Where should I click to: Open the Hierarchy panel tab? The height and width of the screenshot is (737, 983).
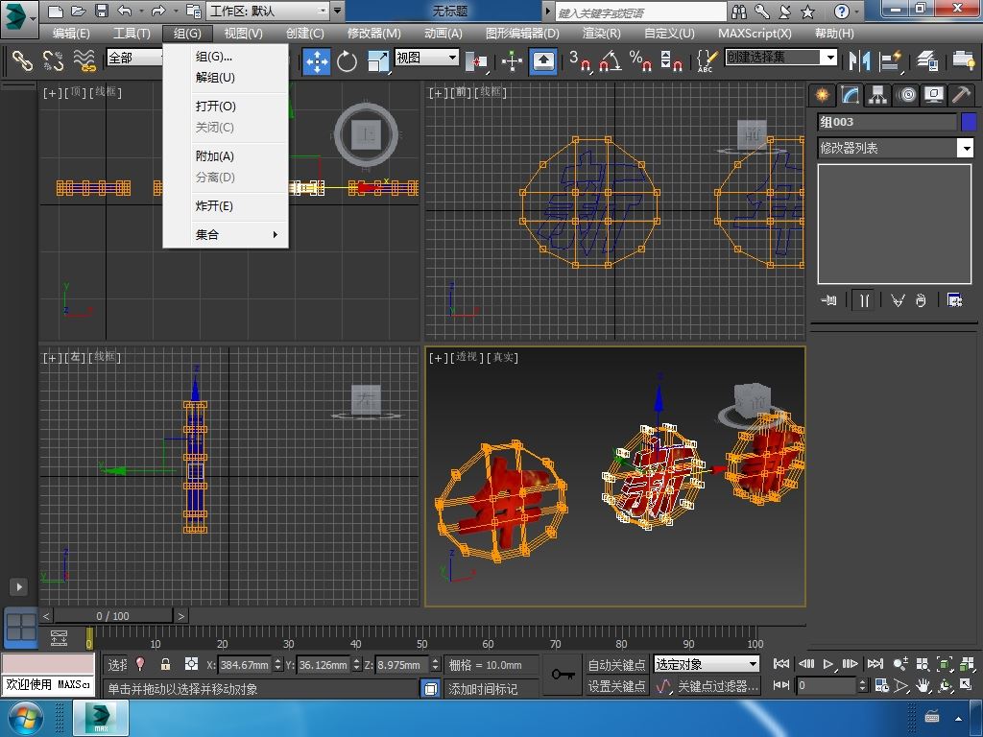click(877, 95)
